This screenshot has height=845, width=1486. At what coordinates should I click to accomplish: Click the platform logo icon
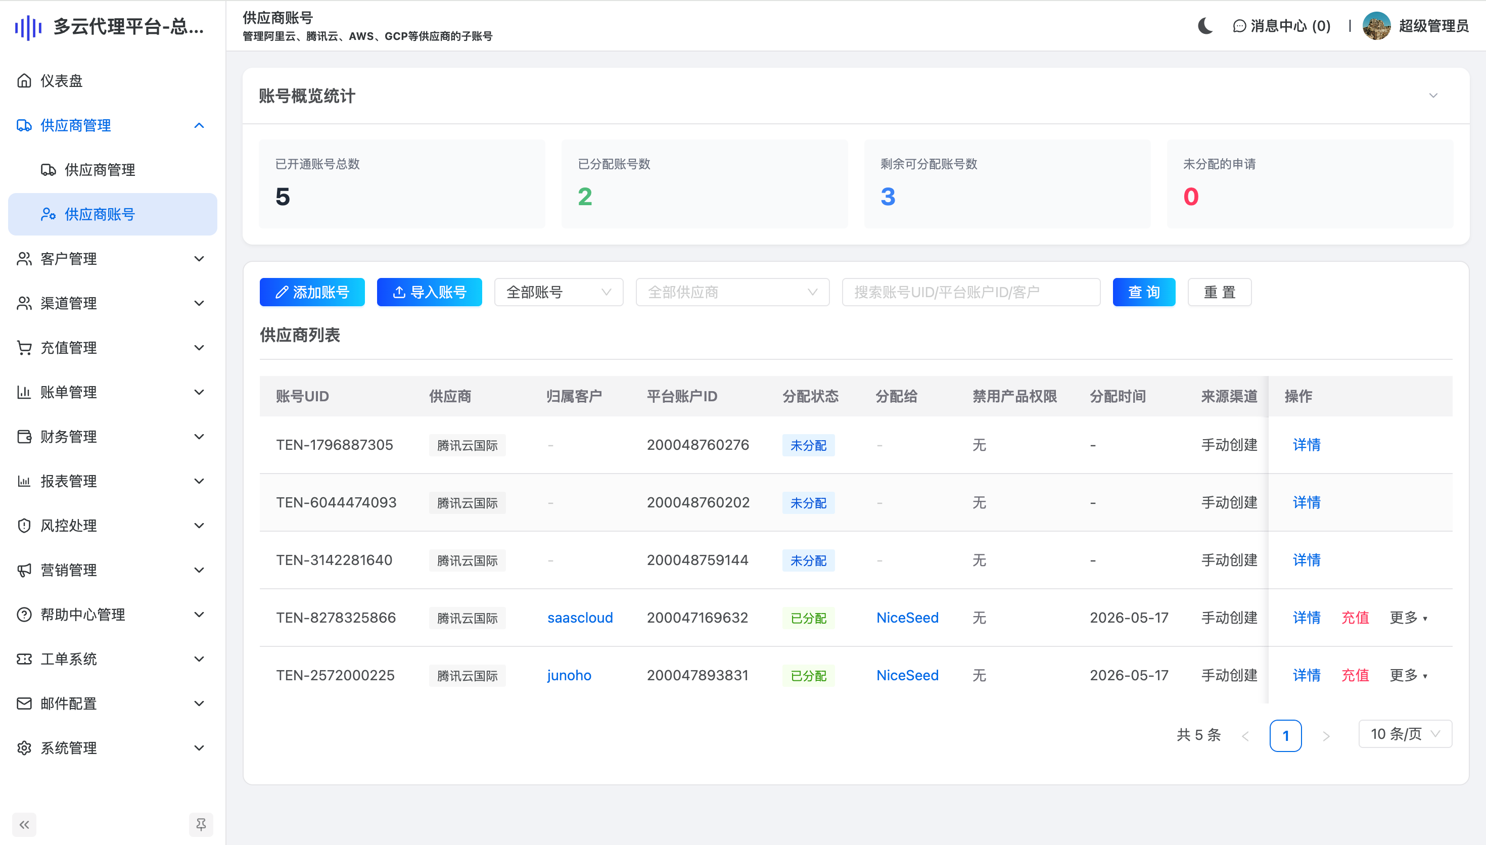pos(28,27)
